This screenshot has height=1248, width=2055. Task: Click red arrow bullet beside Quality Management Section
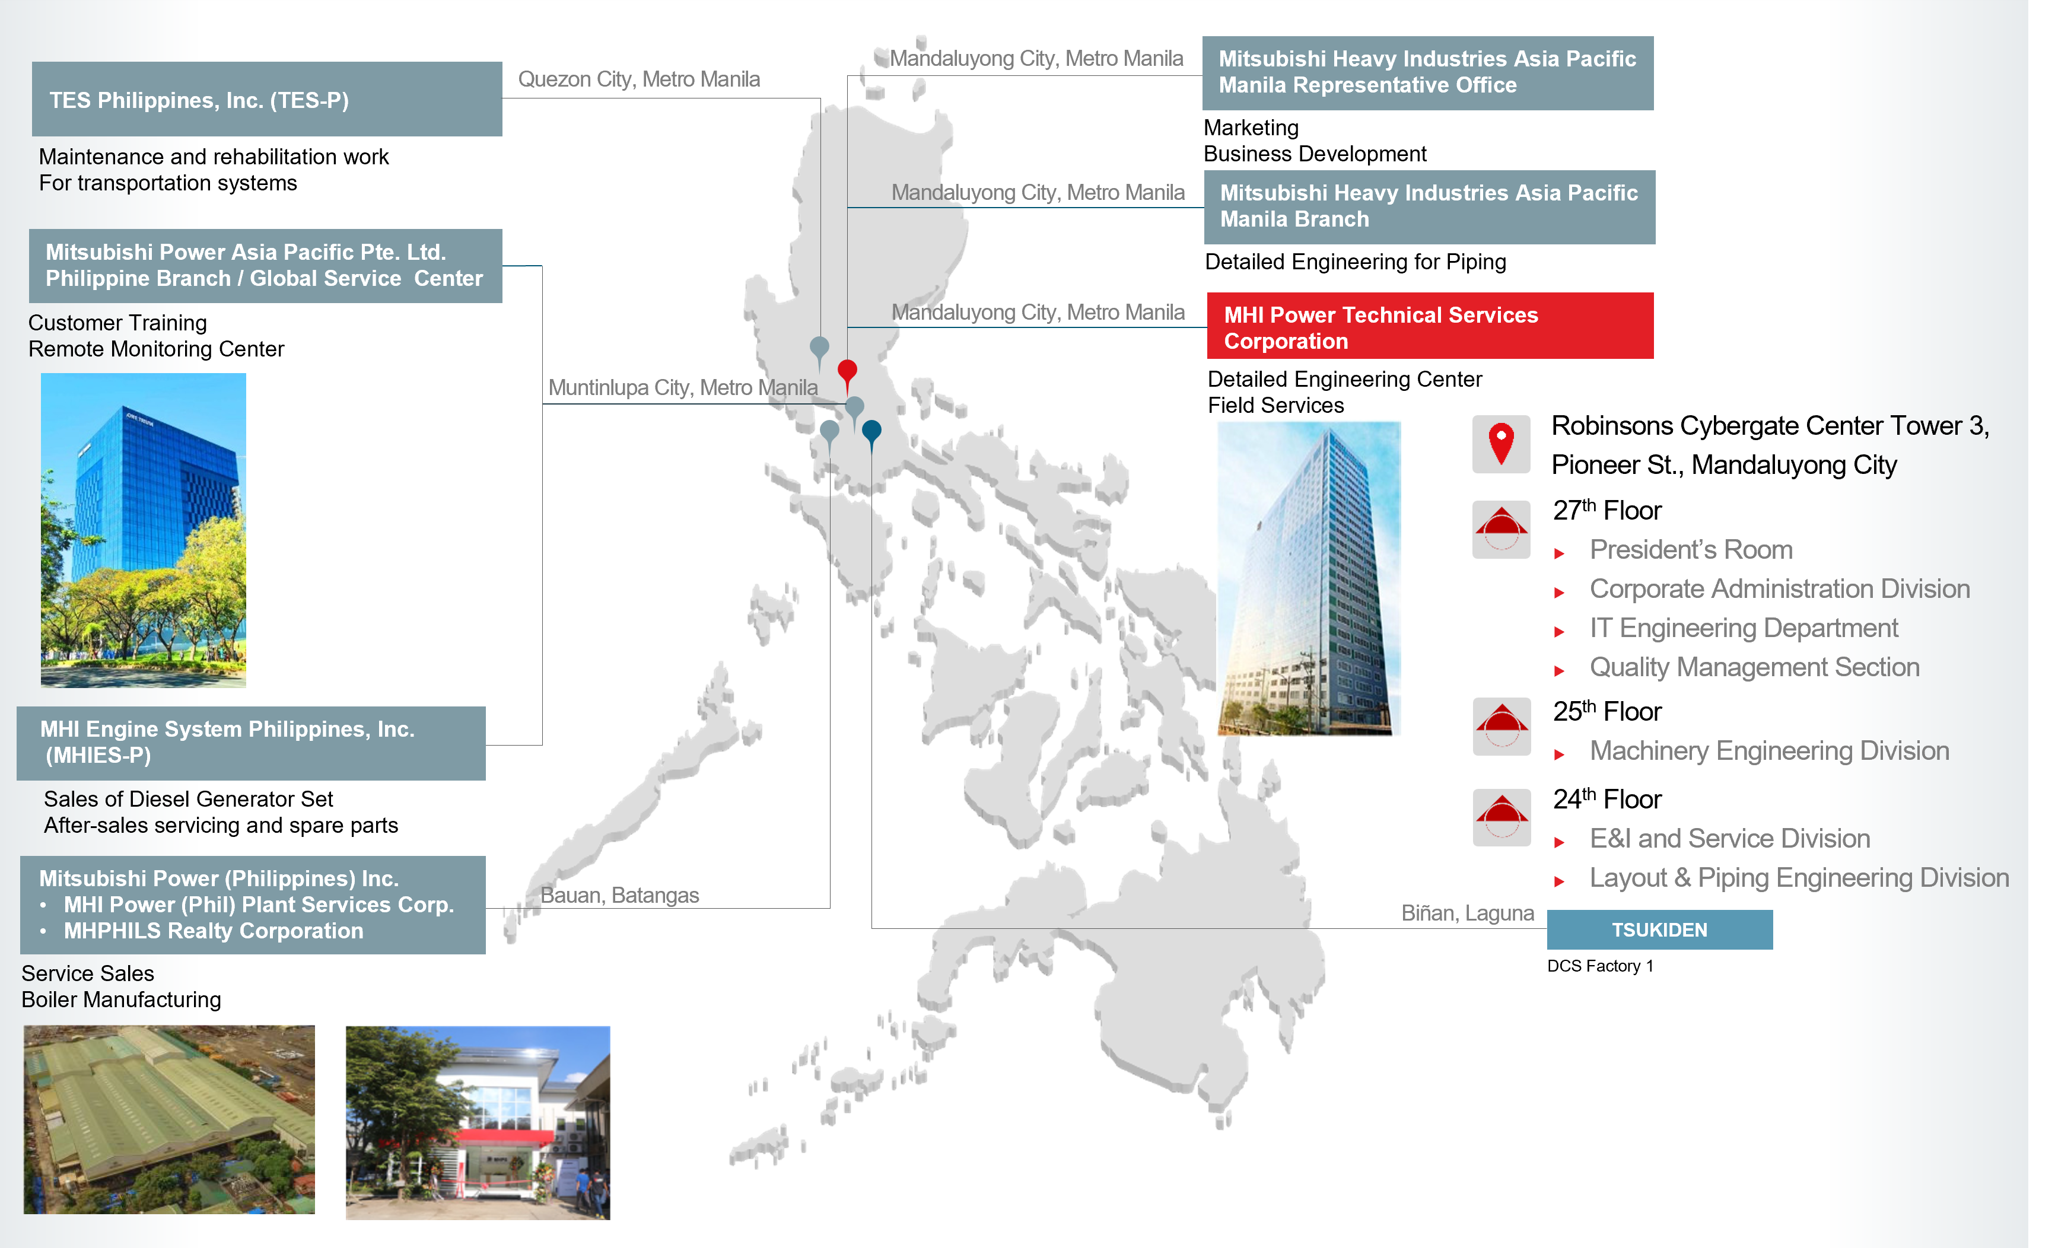coord(1559,671)
